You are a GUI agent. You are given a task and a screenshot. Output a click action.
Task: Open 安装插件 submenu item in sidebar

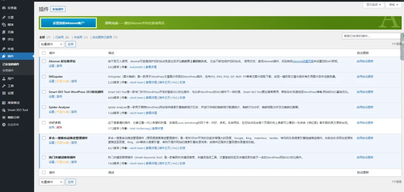coord(8,70)
